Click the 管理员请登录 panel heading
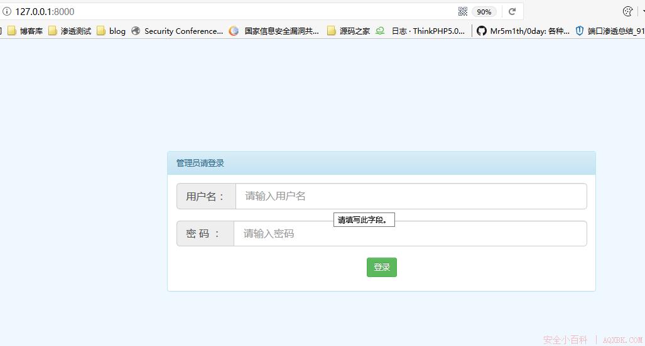Image resolution: width=645 pixels, height=346 pixels. pyautogui.click(x=200, y=164)
